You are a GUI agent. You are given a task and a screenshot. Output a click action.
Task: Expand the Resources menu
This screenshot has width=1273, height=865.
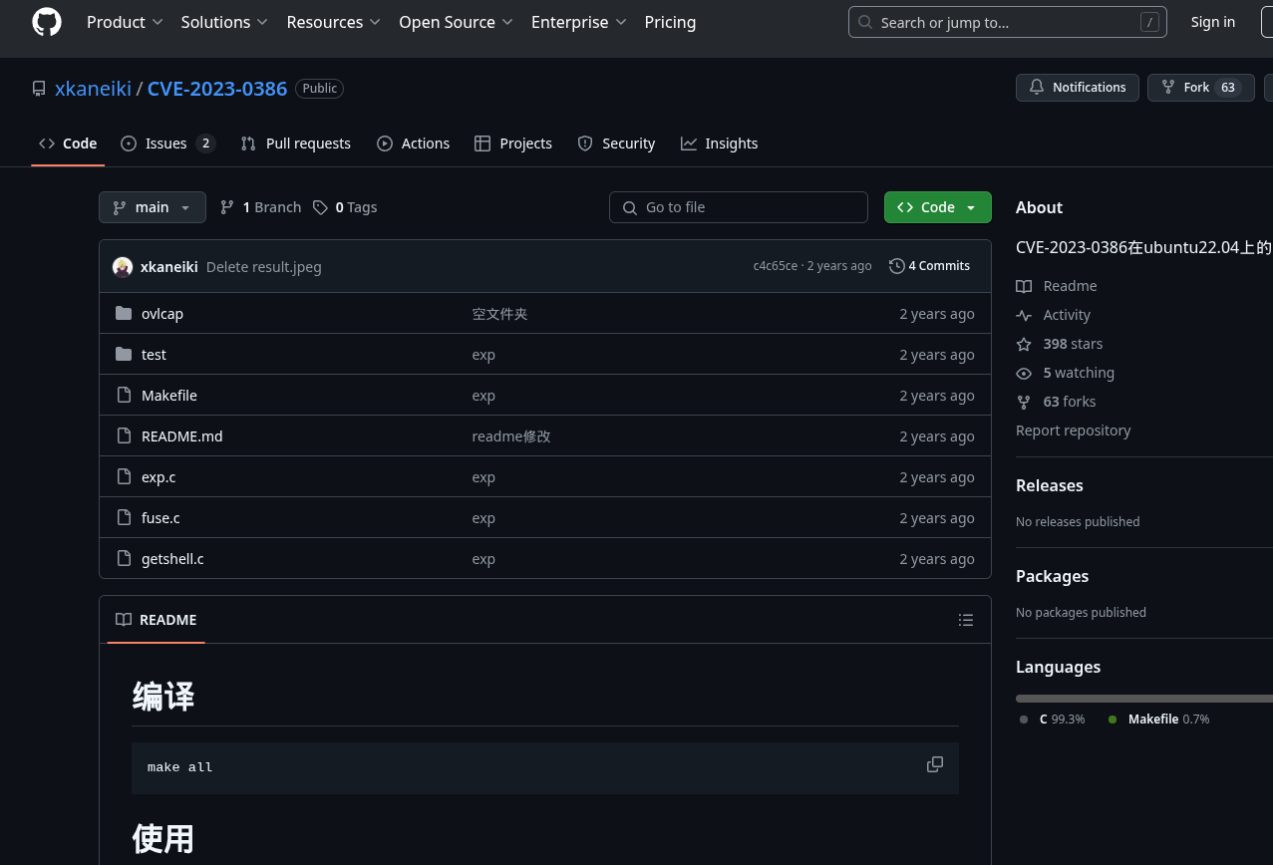pyautogui.click(x=333, y=22)
